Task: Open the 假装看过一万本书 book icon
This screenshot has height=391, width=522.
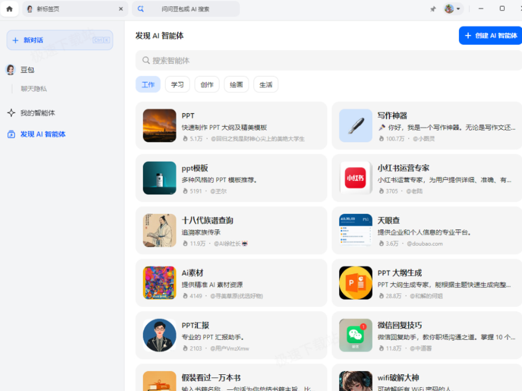Action: (x=159, y=381)
